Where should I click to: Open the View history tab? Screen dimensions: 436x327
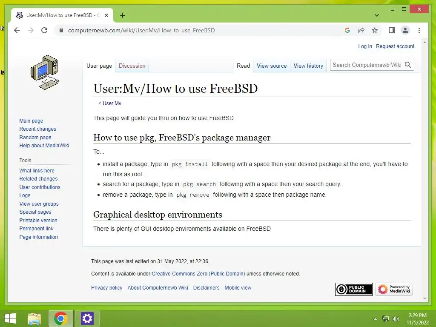[308, 66]
